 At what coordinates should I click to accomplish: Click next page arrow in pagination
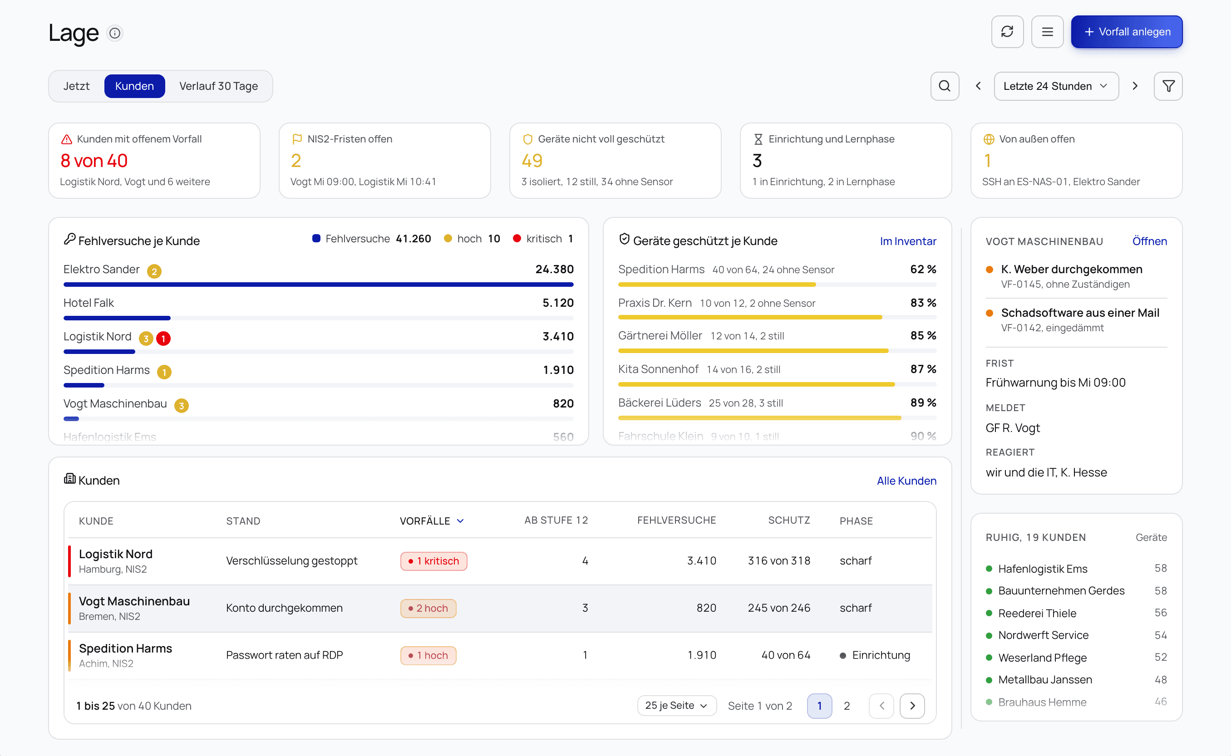tap(911, 706)
